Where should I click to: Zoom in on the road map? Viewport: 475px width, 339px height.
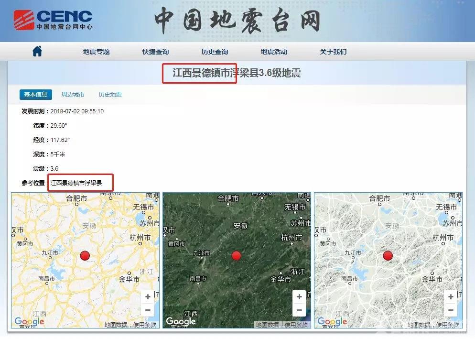click(x=148, y=296)
